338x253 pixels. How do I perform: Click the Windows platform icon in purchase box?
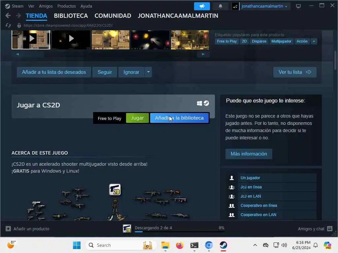(x=199, y=103)
